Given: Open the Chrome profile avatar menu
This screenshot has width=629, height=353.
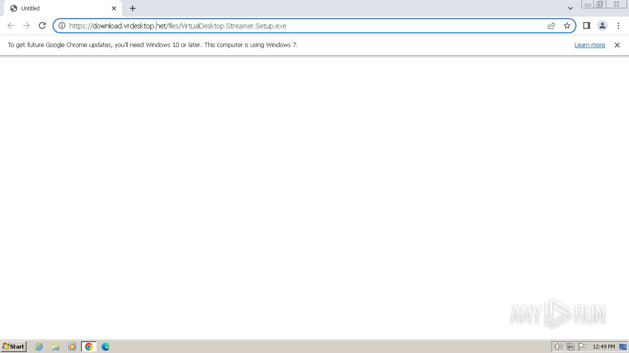Looking at the screenshot, I should coord(602,25).
